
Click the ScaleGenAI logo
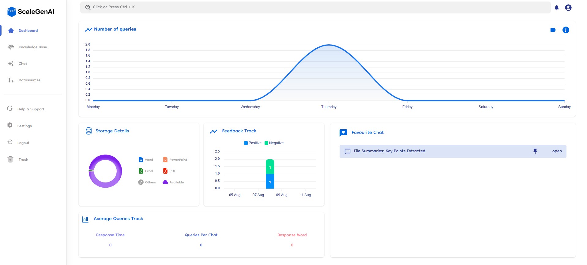[x=31, y=12]
